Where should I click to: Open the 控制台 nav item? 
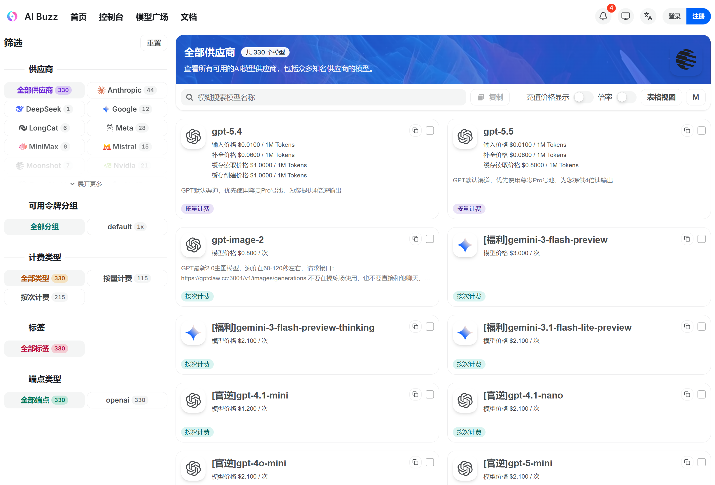(111, 17)
